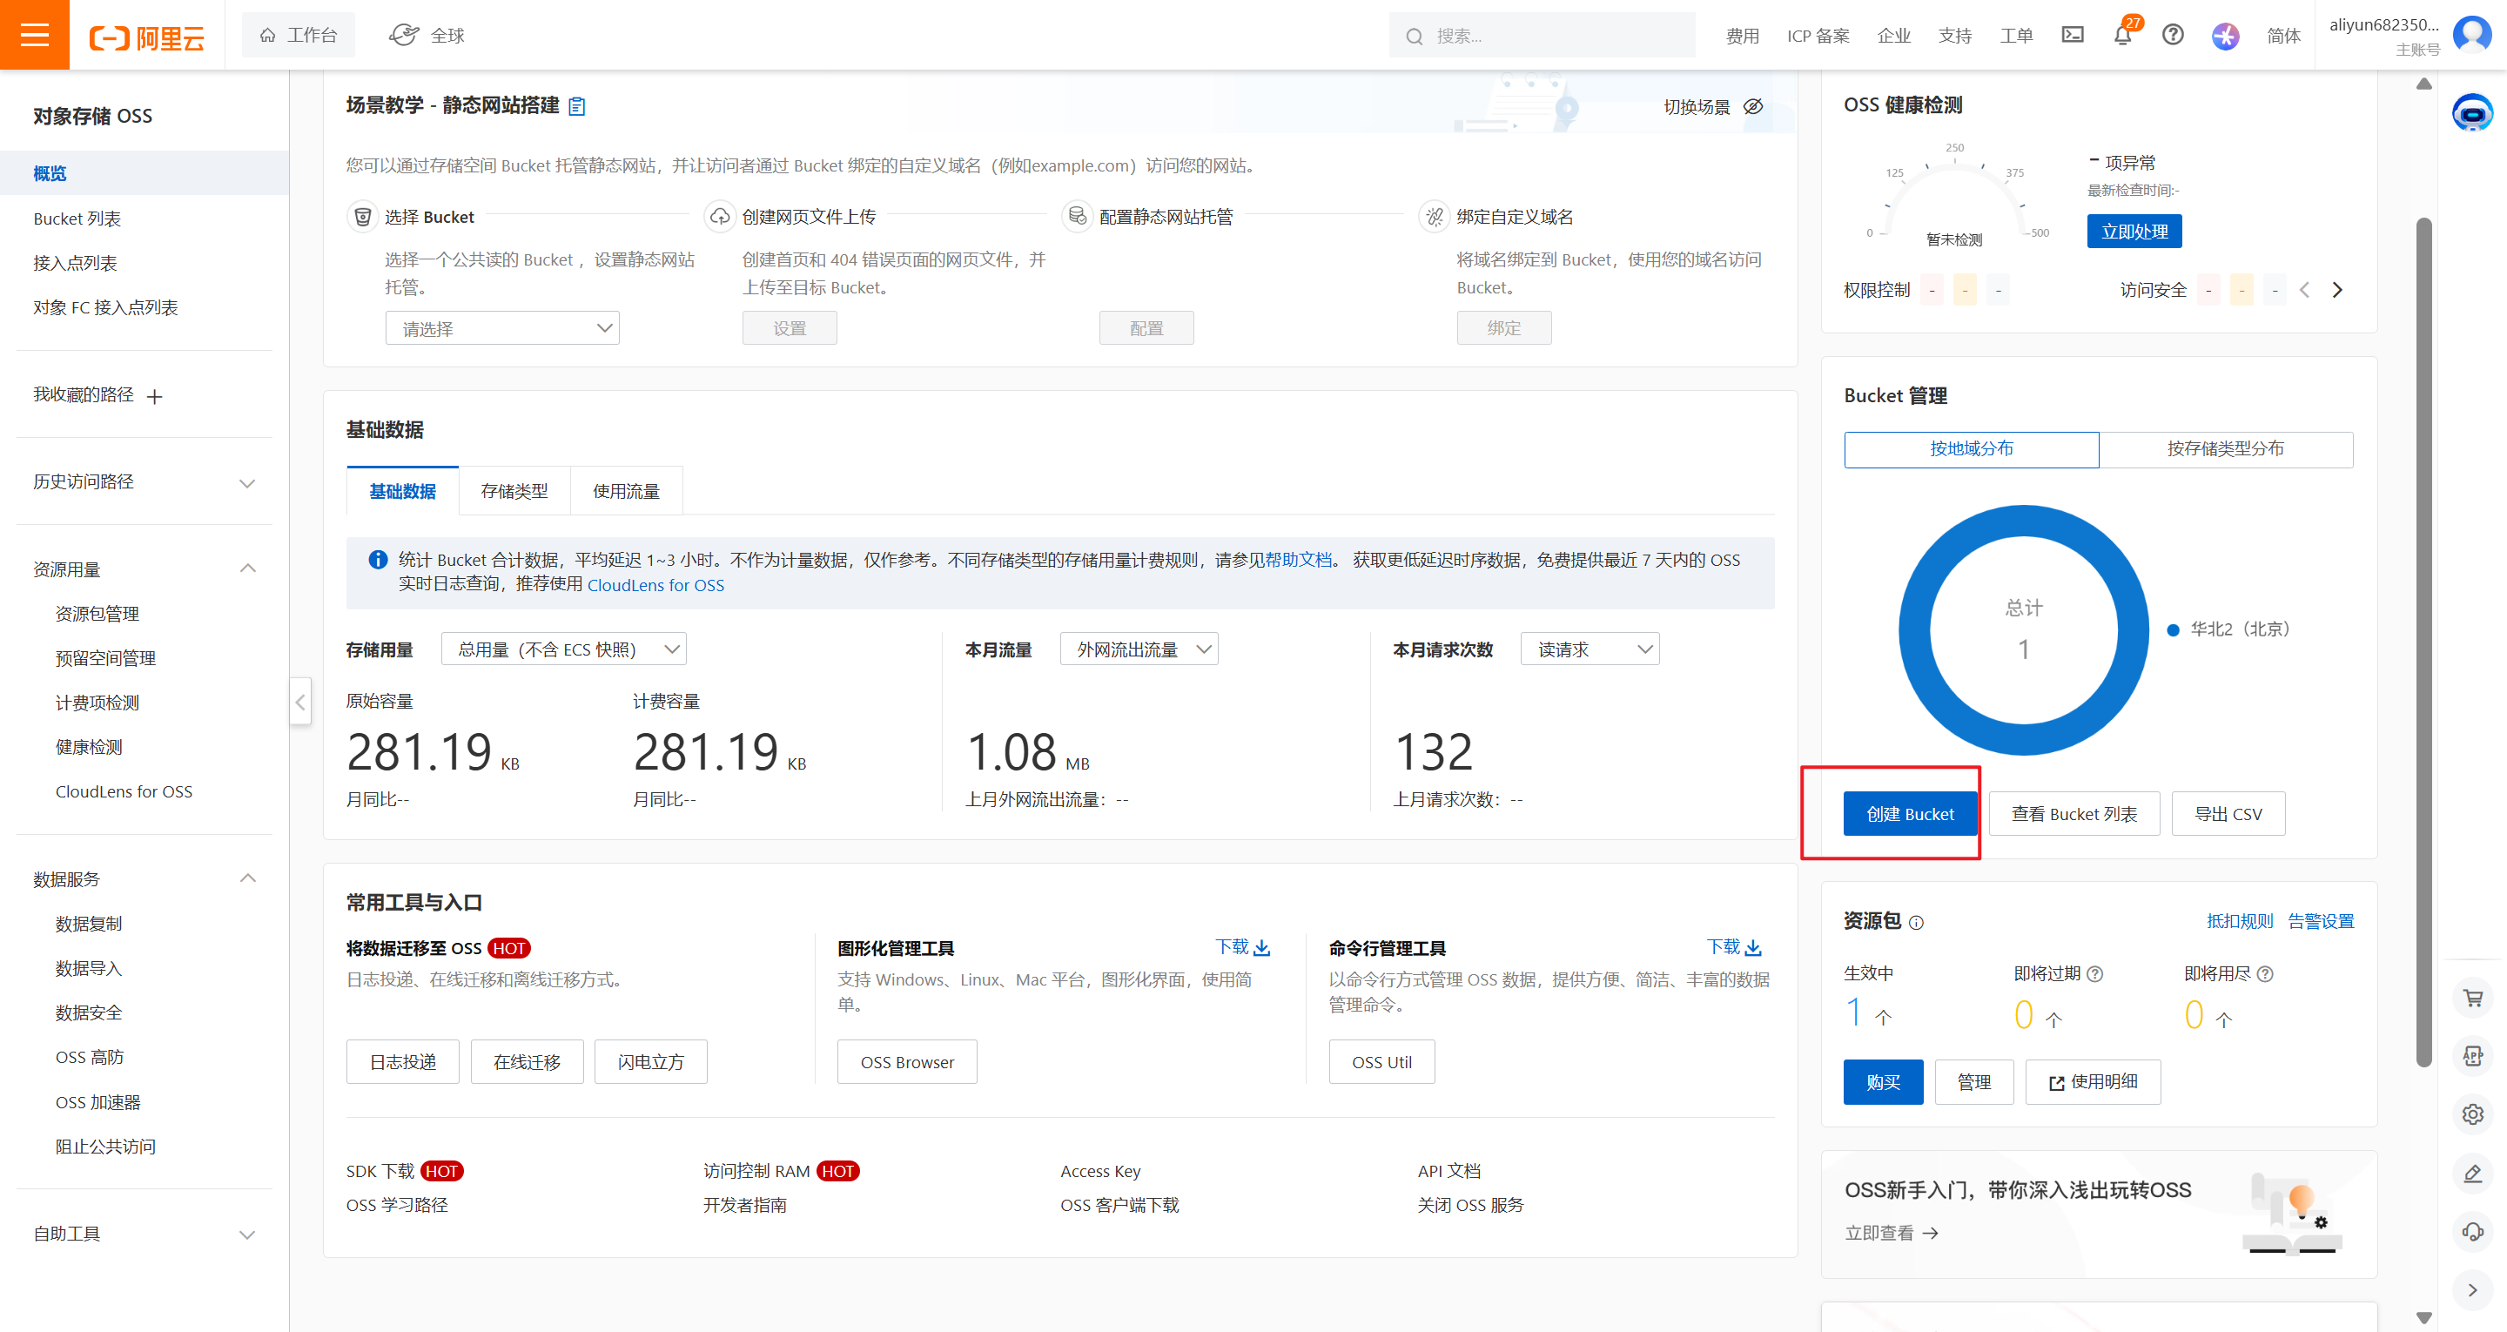Click the search input field
Image resolution: width=2507 pixels, height=1332 pixels.
pyautogui.click(x=1542, y=36)
